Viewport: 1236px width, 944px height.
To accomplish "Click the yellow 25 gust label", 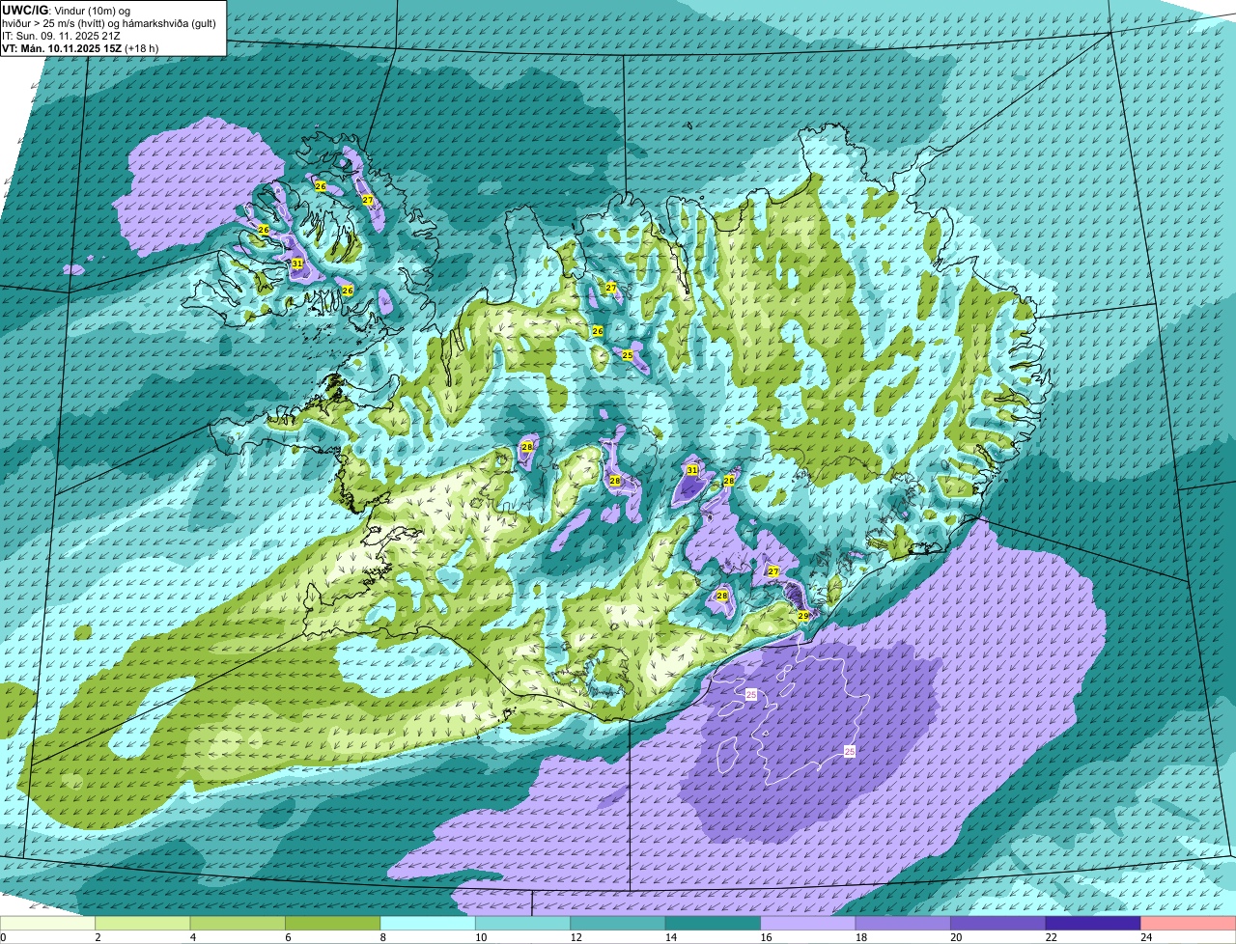I will coord(627,355).
